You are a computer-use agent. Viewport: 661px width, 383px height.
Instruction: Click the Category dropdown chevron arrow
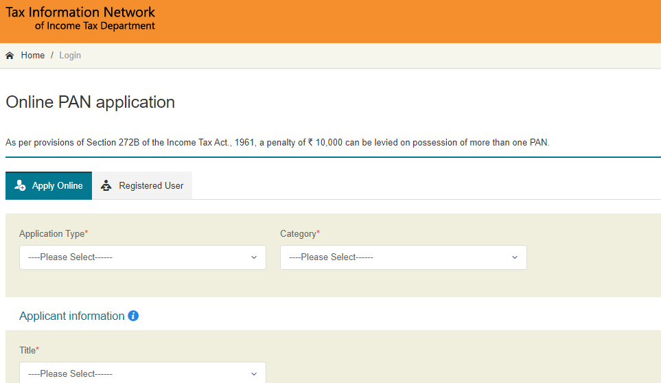(x=515, y=257)
